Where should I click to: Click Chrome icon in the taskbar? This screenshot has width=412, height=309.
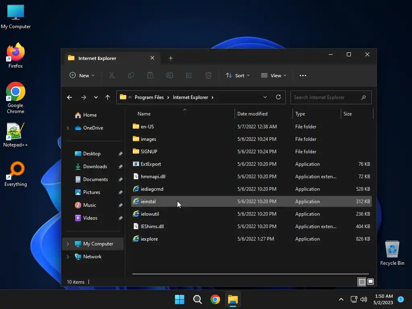215,299
